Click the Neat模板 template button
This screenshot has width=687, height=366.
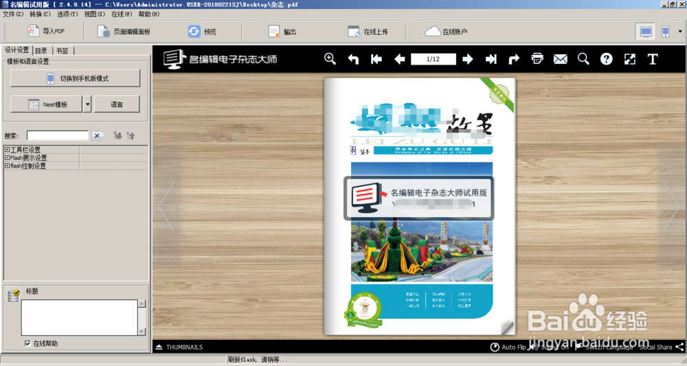pos(47,104)
